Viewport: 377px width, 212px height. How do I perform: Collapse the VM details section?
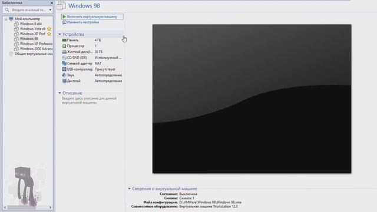coord(130,188)
